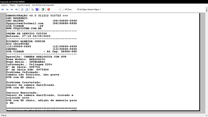
Task: Go to last page arrow
Action: 16,9
